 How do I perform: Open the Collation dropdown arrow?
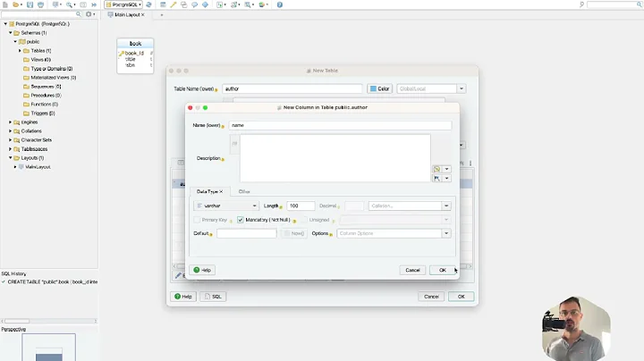tap(446, 206)
